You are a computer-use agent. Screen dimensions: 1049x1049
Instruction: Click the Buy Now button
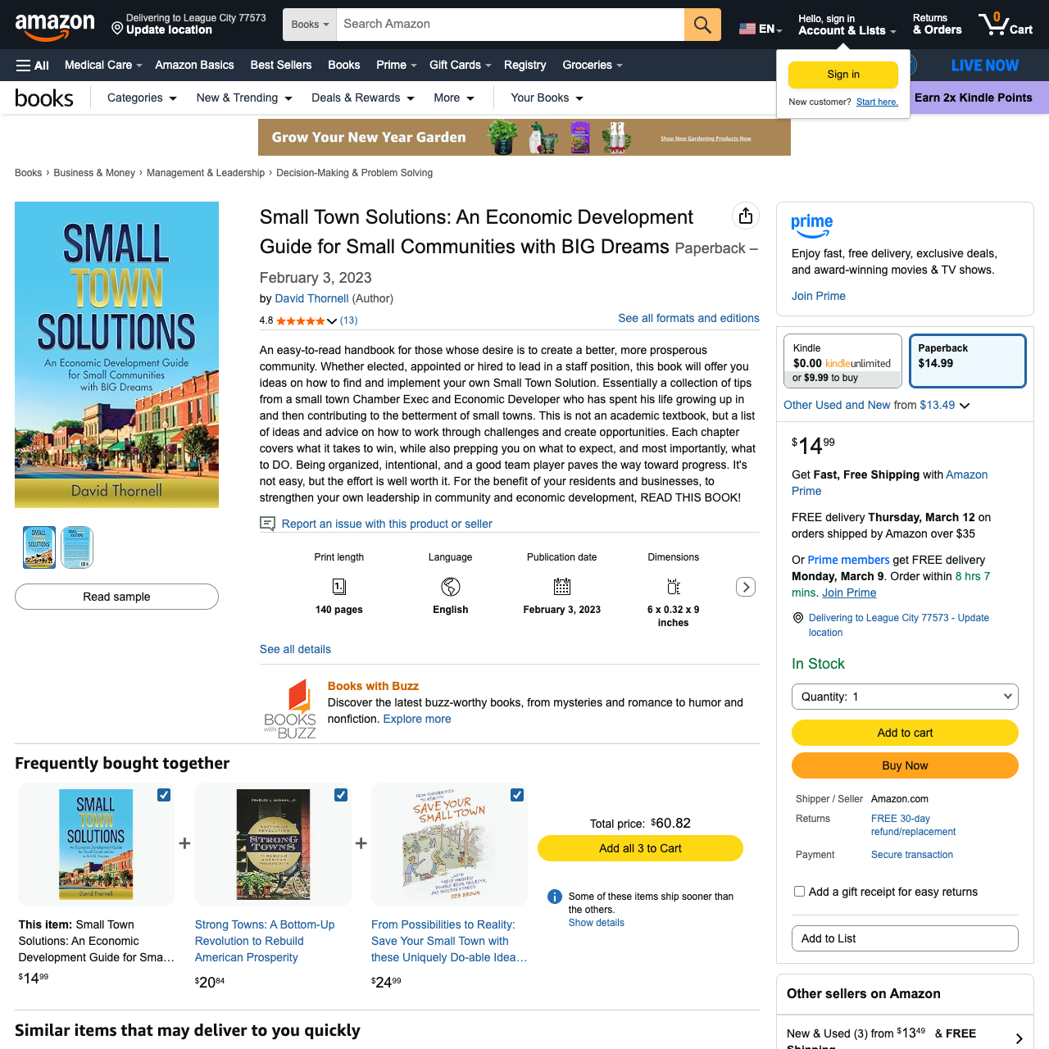point(905,765)
